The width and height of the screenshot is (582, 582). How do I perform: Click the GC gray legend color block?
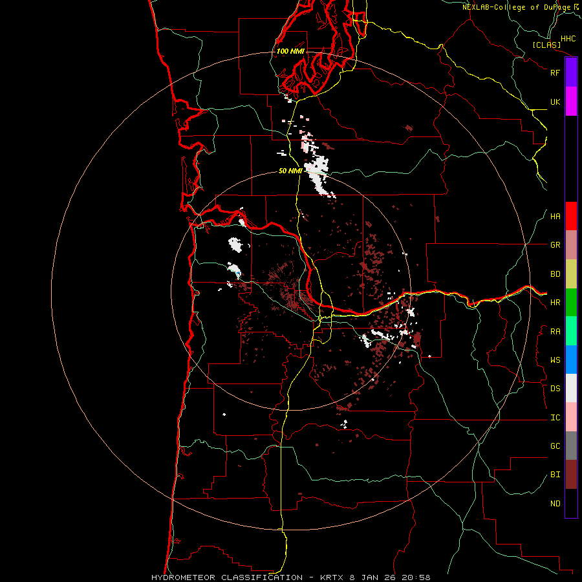pos(571,446)
